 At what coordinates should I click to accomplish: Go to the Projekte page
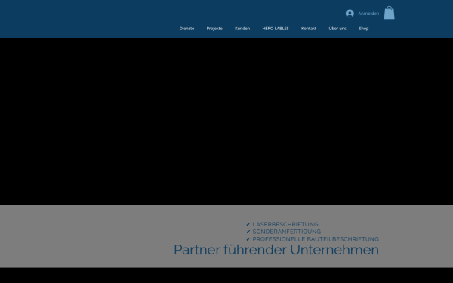point(214,29)
